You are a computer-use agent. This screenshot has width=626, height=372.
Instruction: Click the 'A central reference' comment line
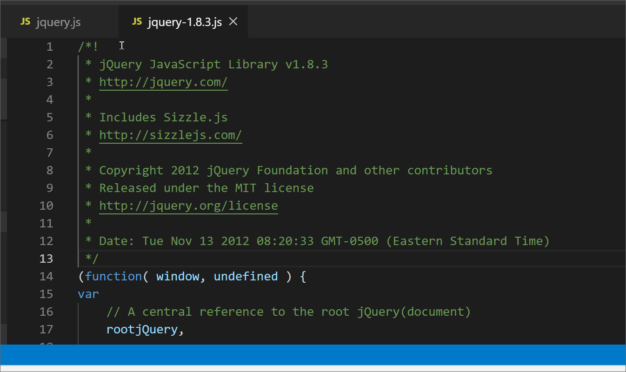(x=288, y=312)
